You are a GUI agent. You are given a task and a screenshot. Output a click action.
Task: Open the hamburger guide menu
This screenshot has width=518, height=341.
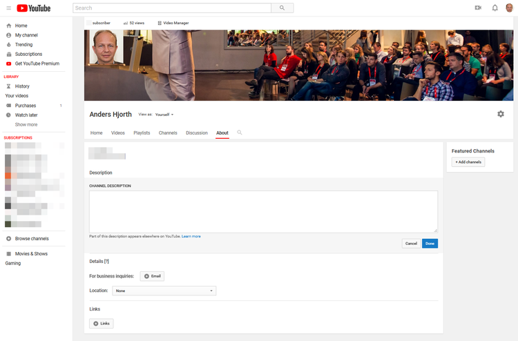tap(8, 8)
